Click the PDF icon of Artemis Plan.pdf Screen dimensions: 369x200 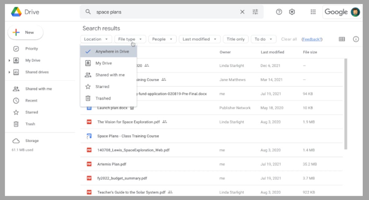[89, 164]
